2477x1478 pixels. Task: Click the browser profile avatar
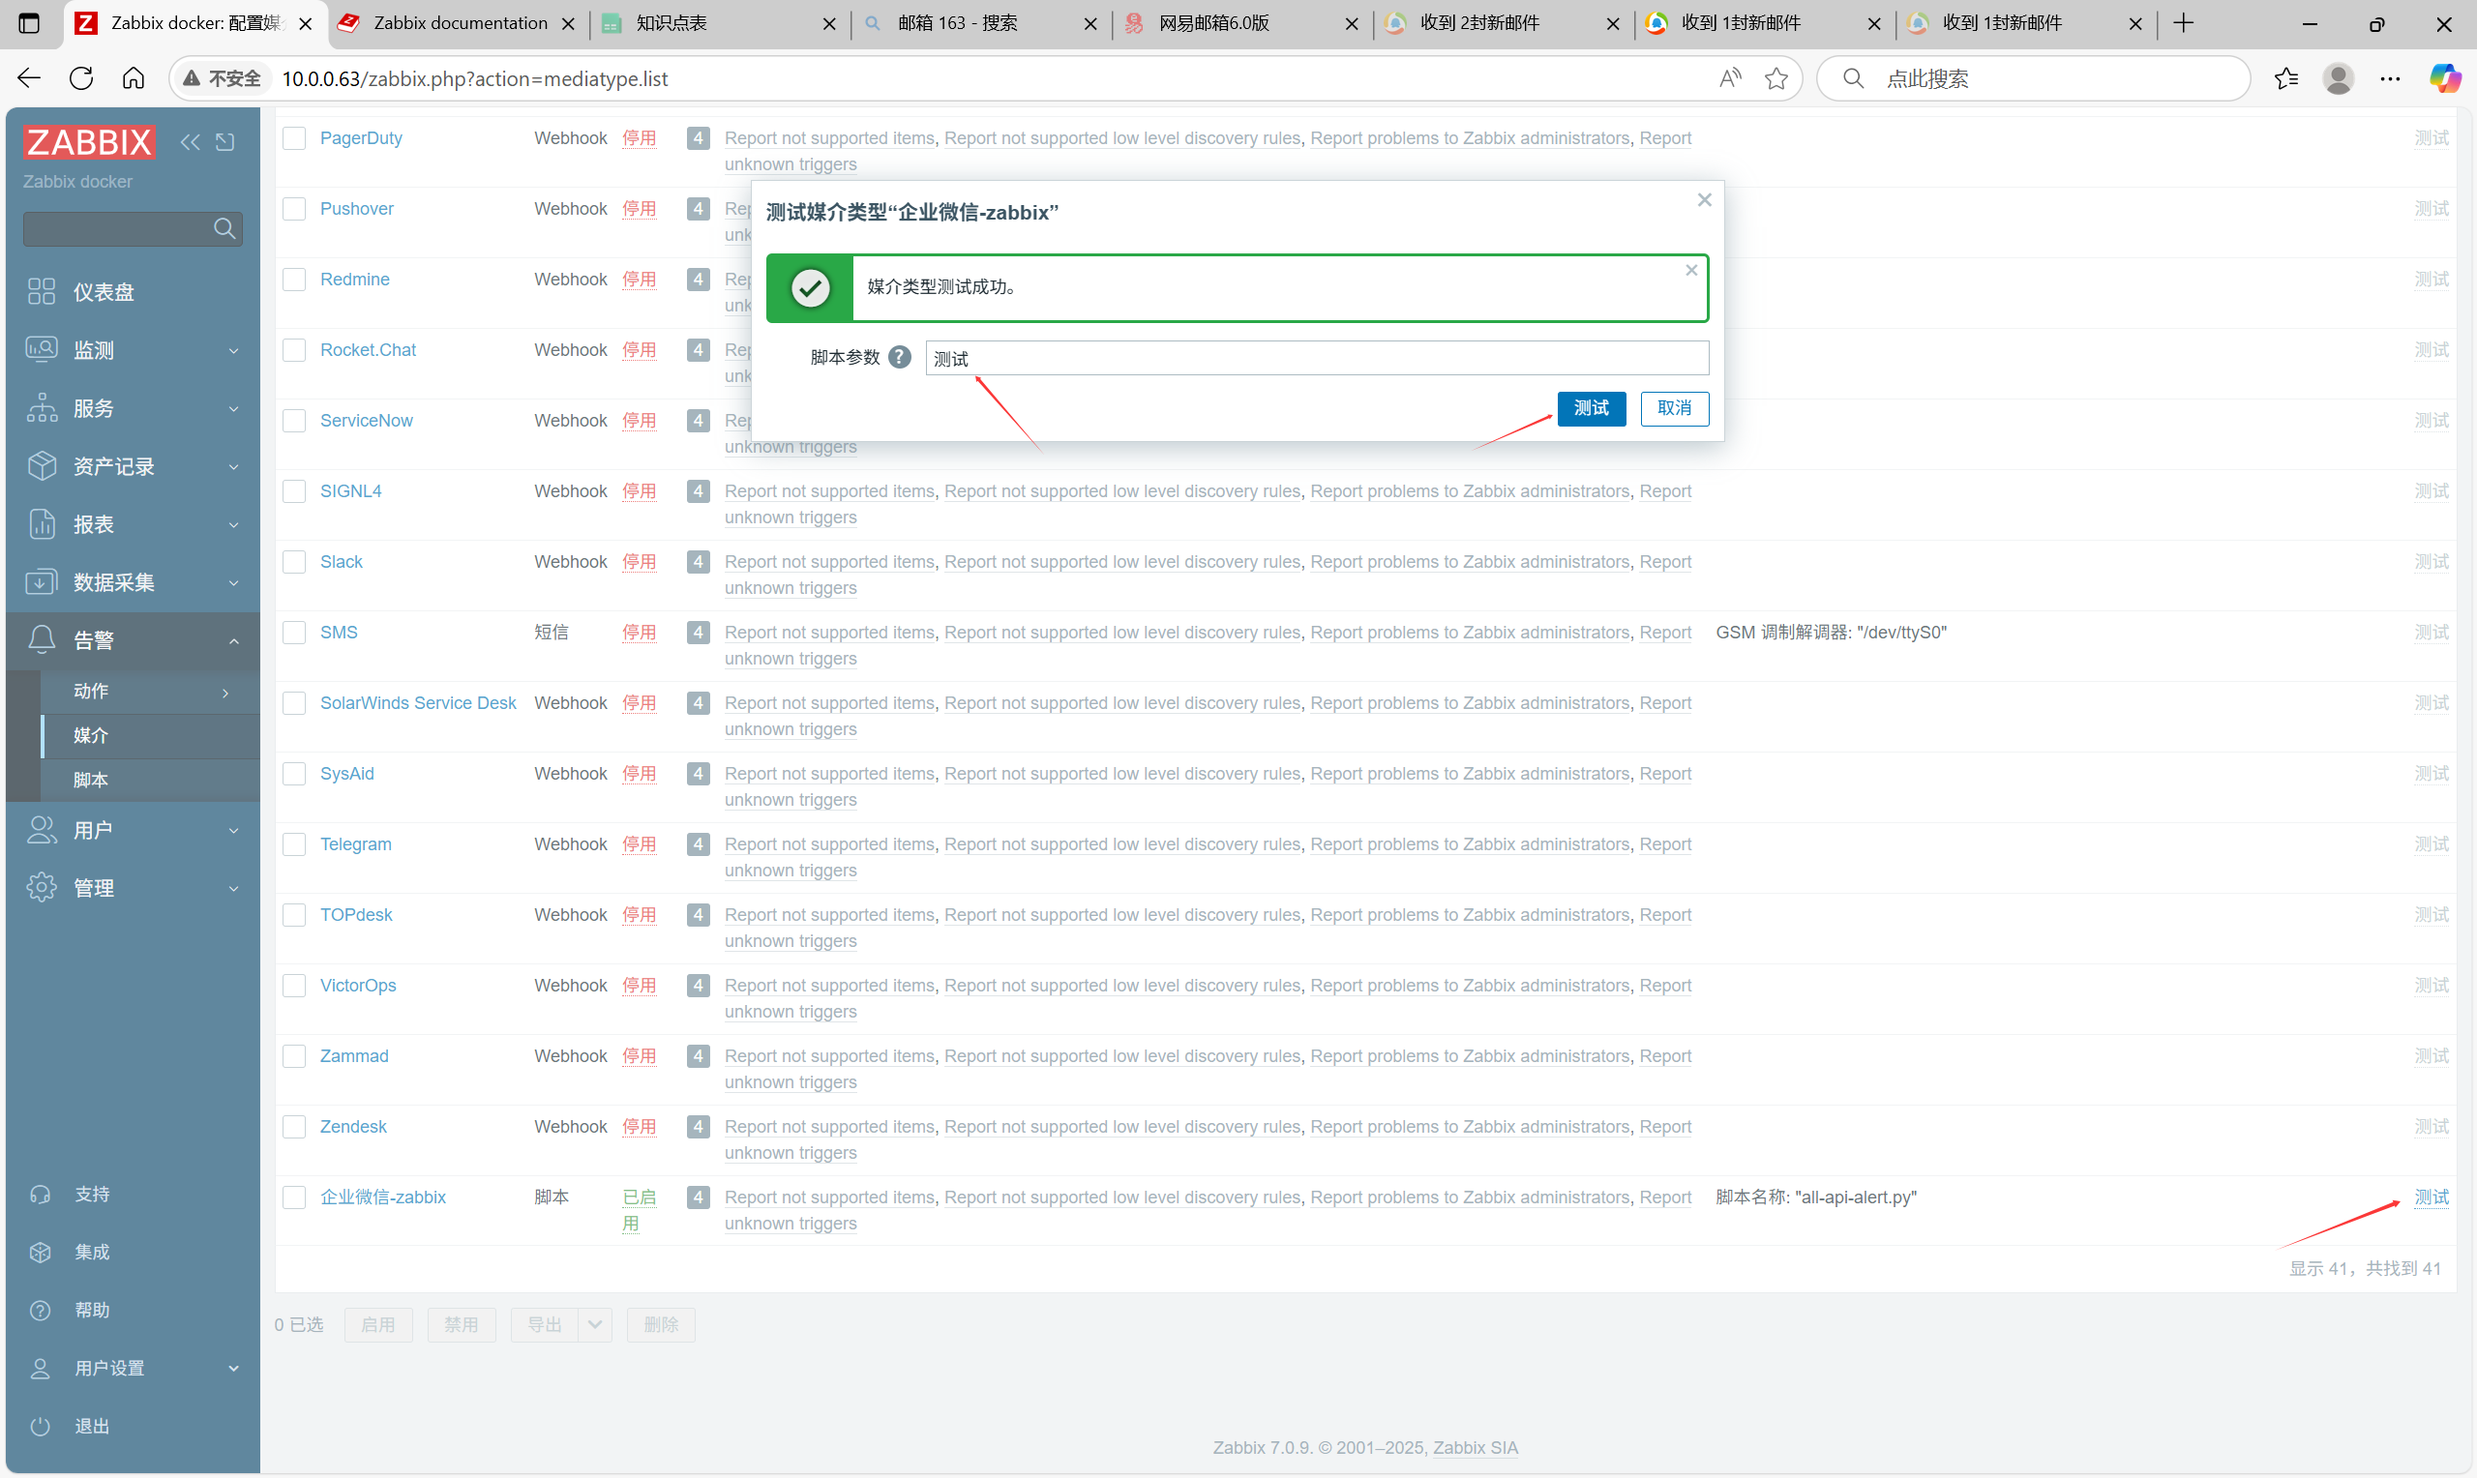[x=2338, y=78]
